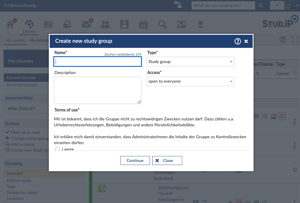Viewport: 300px width, 203px height.
Task: Open the user avatar menu
Action: 288,5
